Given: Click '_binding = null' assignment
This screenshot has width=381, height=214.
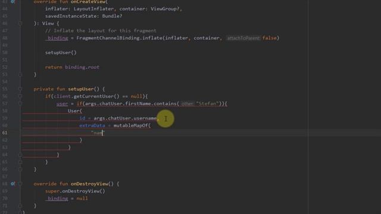Looking at the screenshot, I should point(67,199).
